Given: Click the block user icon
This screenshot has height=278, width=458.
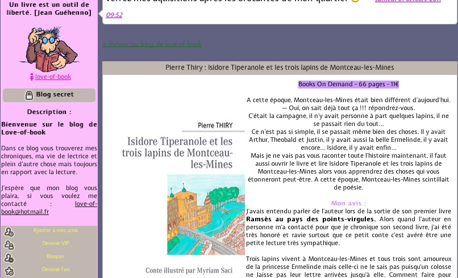Looking at the screenshot, I should pos(9,258).
